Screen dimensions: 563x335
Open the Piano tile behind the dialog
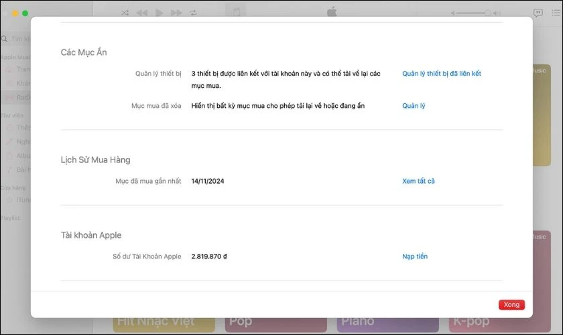(388, 324)
